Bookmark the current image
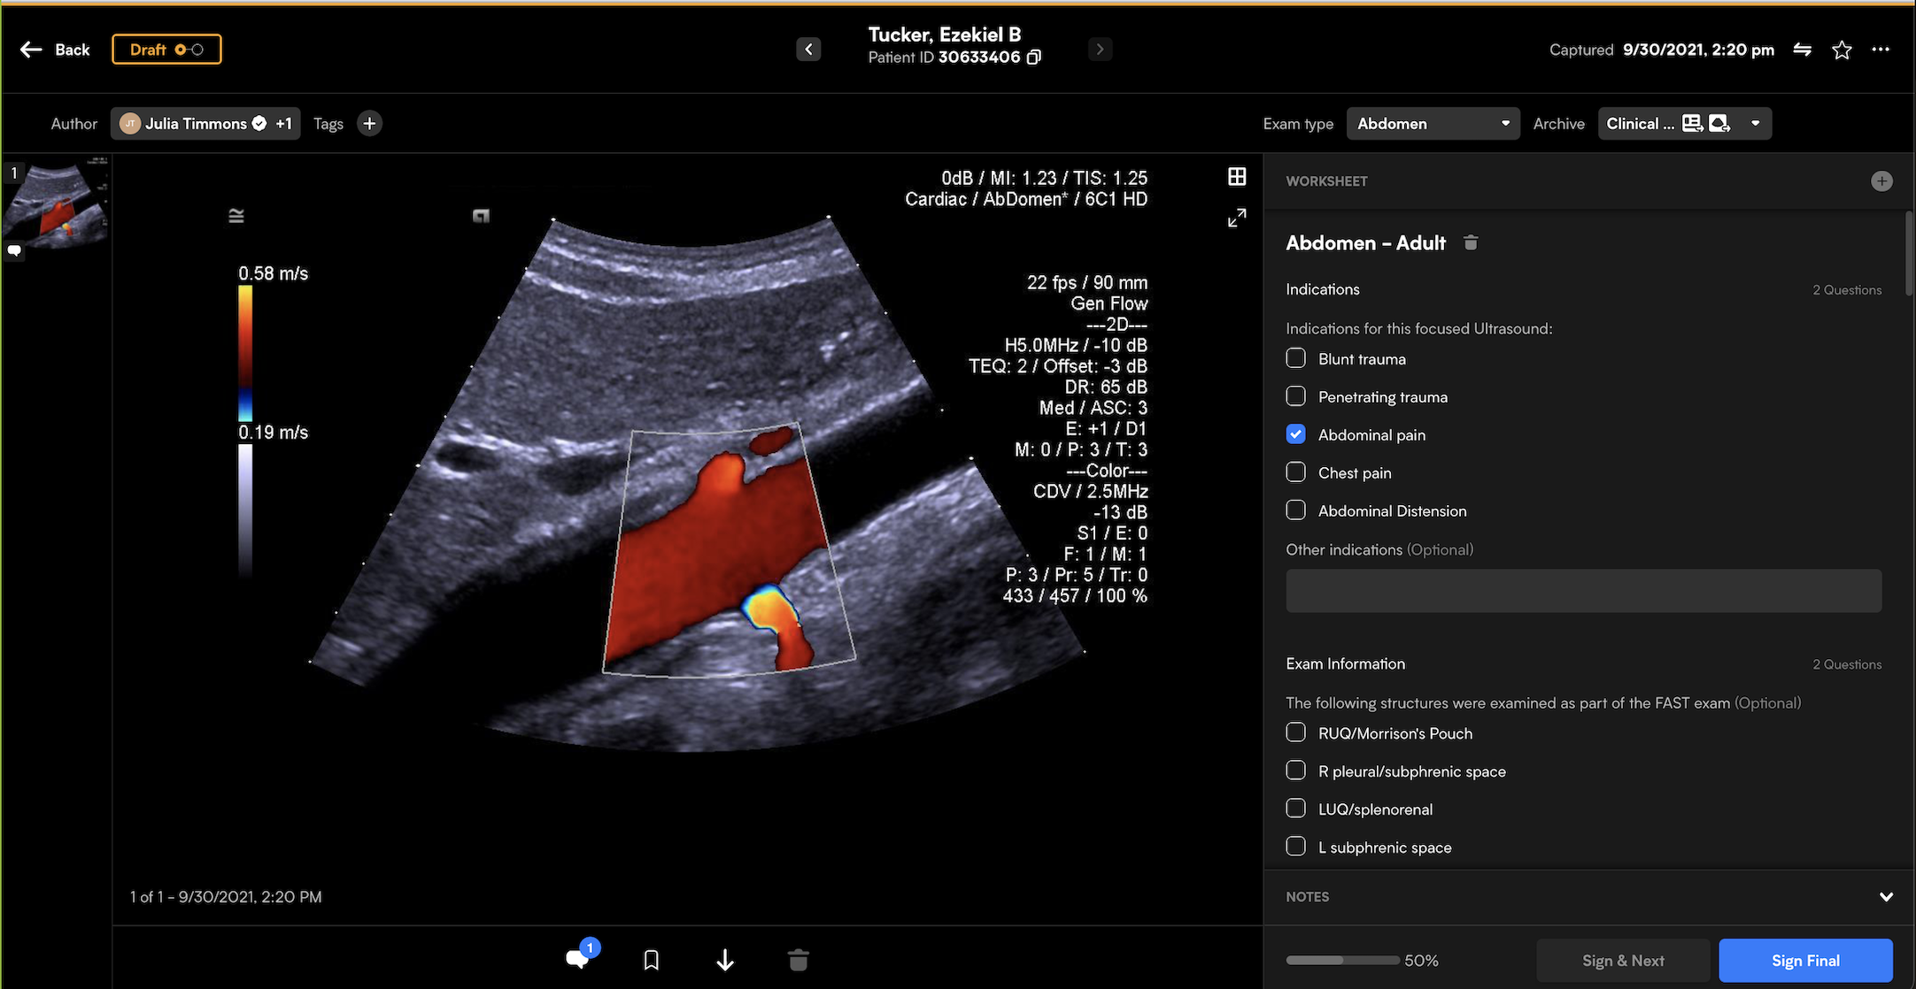 [x=652, y=960]
